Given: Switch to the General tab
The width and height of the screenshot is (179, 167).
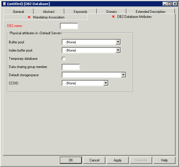Looking at the screenshot, I should click(18, 12).
